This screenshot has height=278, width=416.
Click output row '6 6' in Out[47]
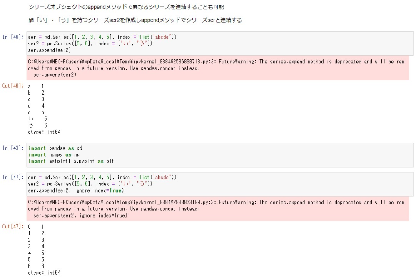(x=36, y=266)
